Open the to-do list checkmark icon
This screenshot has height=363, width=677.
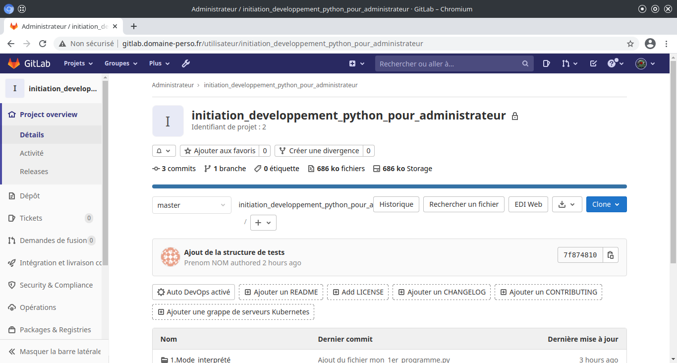point(593,63)
